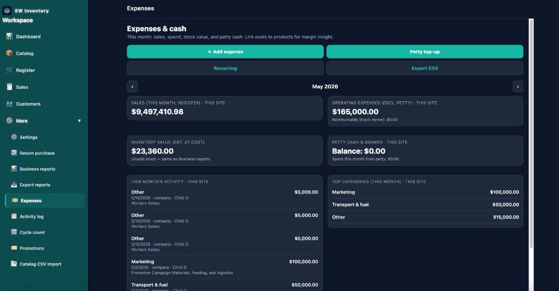Viewport: 559px width, 291px height.
Task: Click the Promotions tag icon
Action: (14, 247)
